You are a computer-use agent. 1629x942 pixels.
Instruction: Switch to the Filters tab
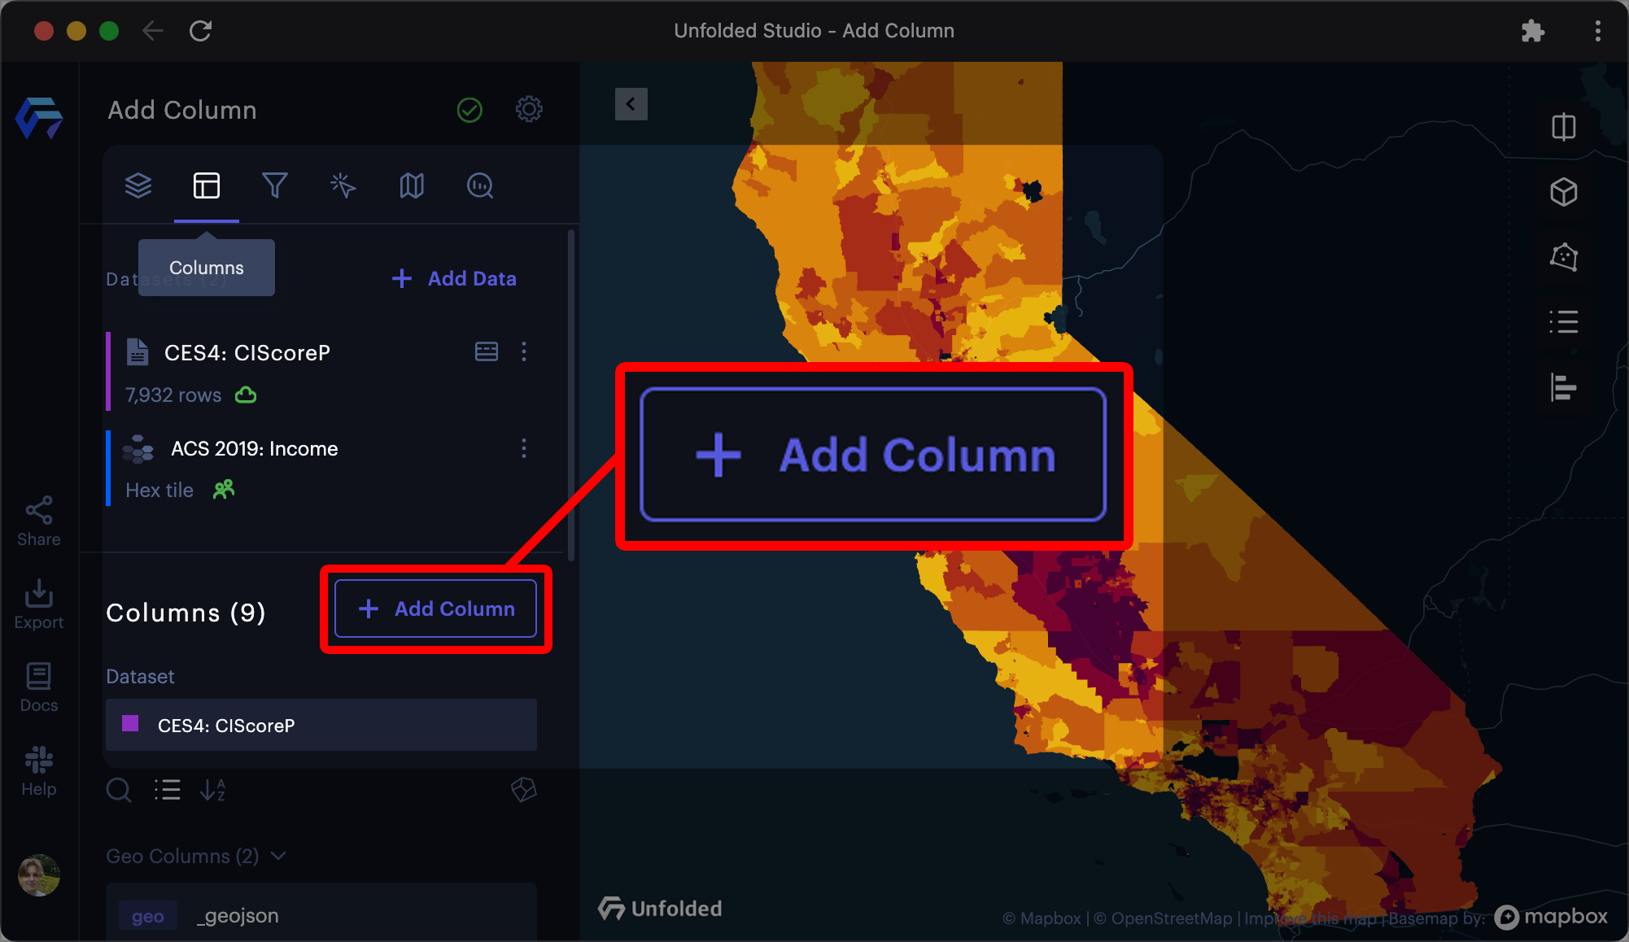click(x=275, y=185)
